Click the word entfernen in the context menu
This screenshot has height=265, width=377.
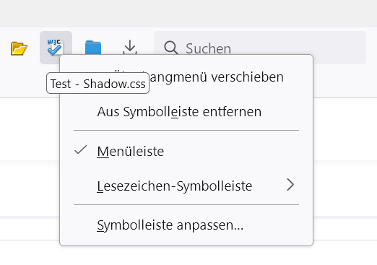click(232, 112)
